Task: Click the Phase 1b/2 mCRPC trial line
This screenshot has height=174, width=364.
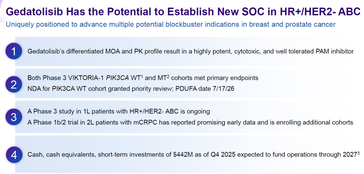Action: pos(190,122)
